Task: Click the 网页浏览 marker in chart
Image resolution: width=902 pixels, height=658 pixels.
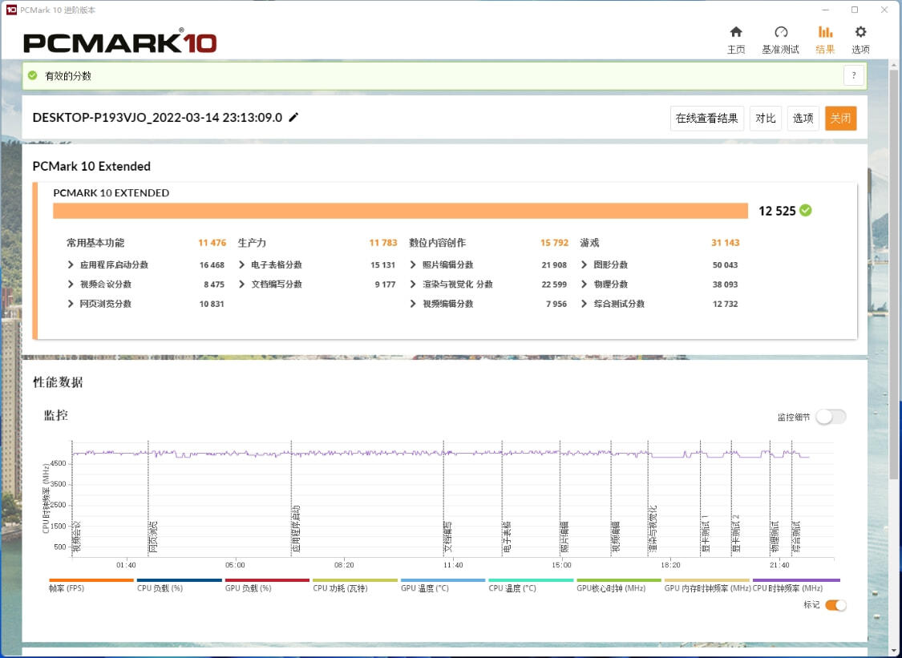Action: [153, 537]
